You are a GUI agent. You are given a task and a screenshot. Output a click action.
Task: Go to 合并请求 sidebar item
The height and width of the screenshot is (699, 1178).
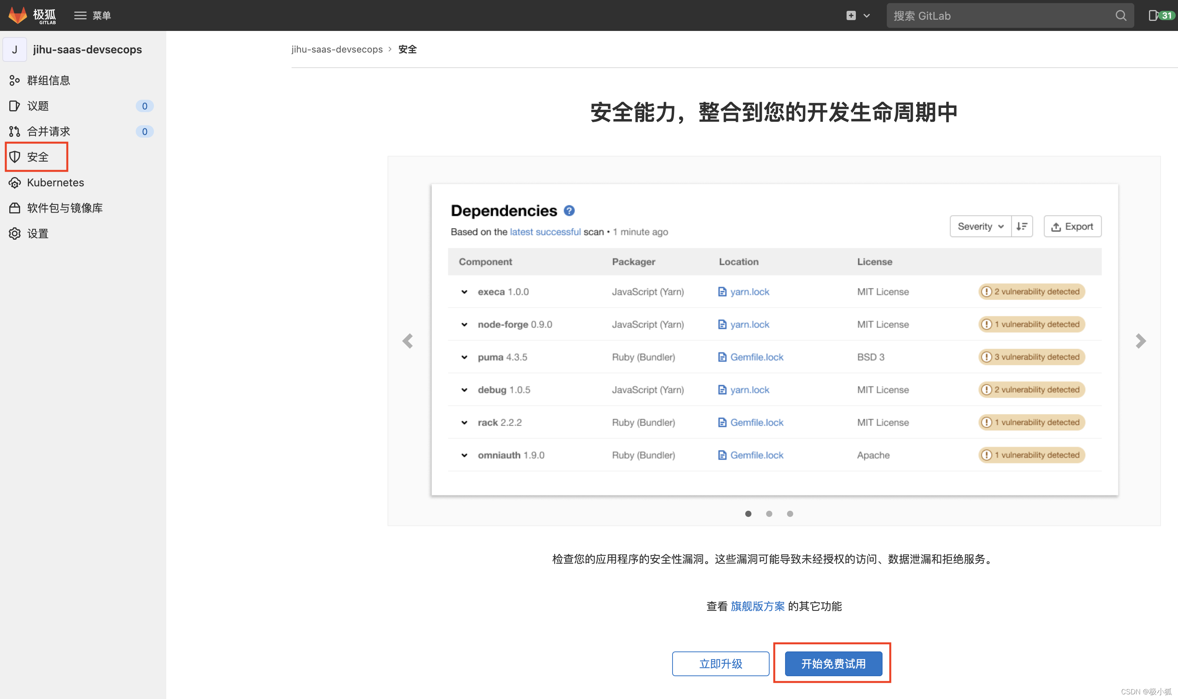[48, 131]
